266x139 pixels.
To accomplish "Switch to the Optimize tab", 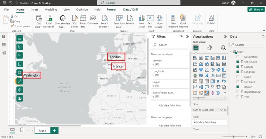I will [x=82, y=10].
